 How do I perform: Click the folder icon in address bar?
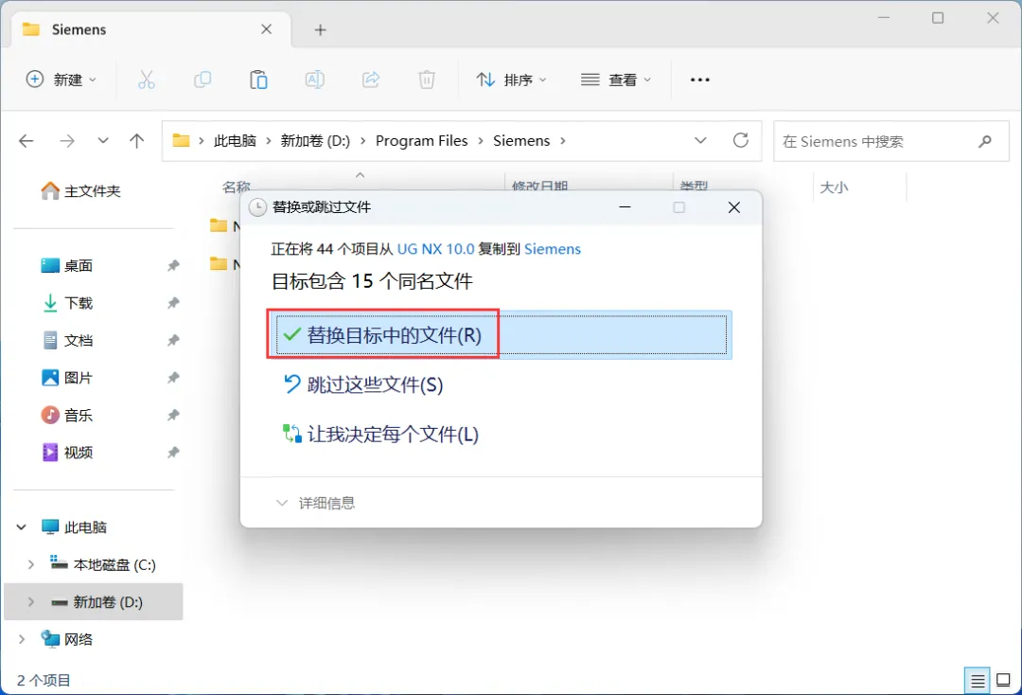pyautogui.click(x=181, y=141)
